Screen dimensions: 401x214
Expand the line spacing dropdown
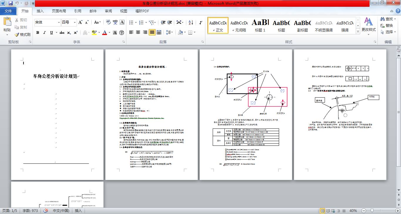click(x=172, y=32)
